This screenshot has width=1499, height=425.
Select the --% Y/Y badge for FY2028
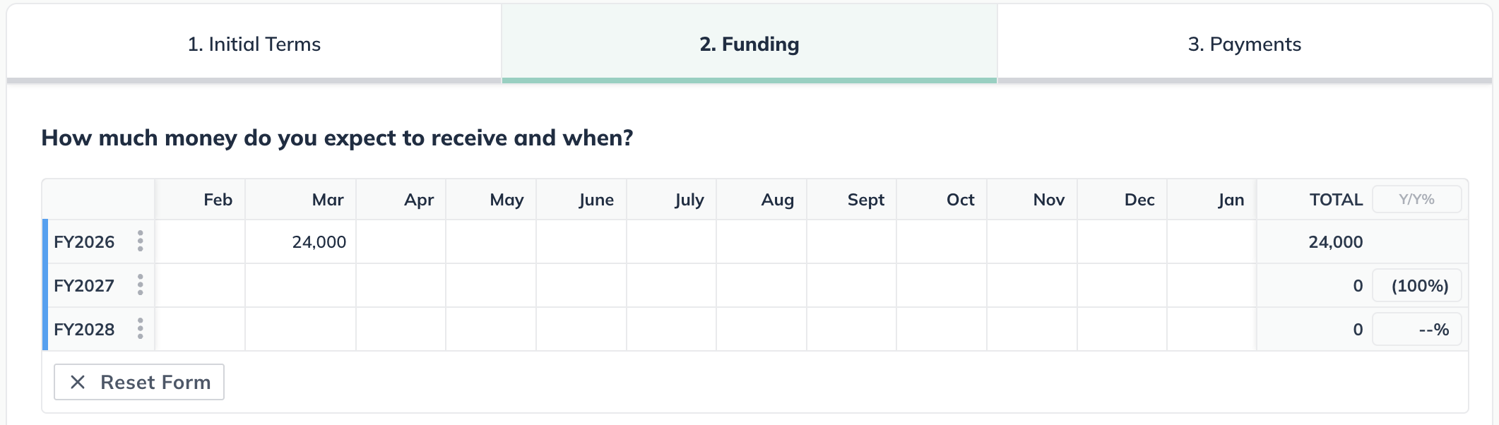[1417, 328]
